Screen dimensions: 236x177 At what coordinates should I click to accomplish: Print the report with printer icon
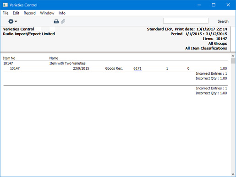tap(56, 21)
